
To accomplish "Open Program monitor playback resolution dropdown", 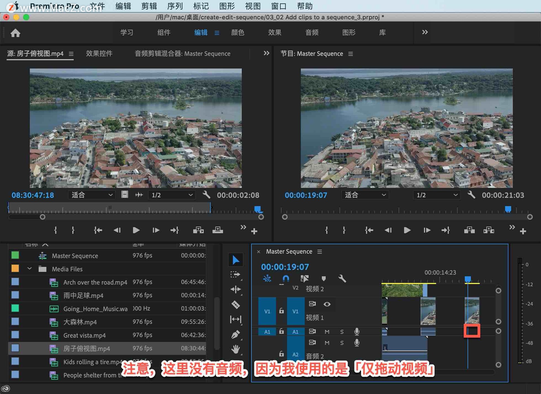I will 437,195.
